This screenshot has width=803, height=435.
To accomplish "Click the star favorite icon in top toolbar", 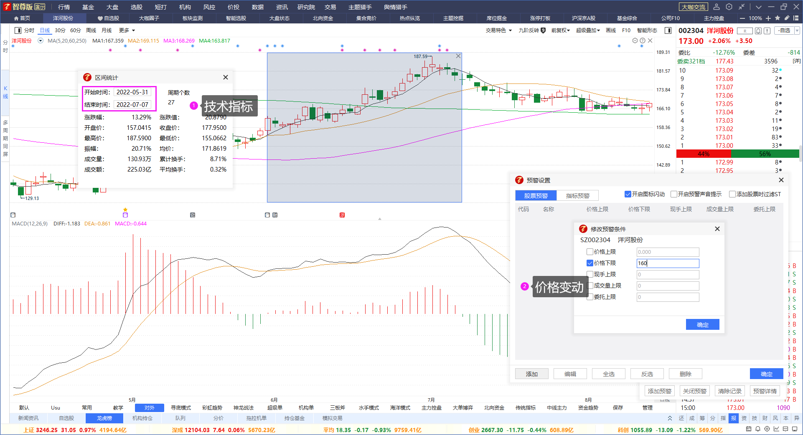I will [x=778, y=18].
